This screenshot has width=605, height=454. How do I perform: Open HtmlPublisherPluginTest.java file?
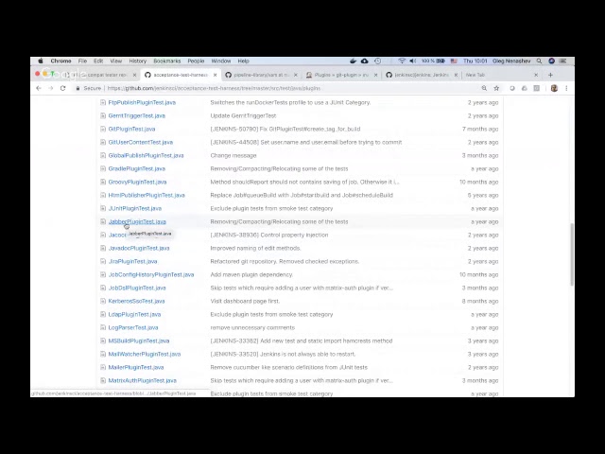click(147, 196)
